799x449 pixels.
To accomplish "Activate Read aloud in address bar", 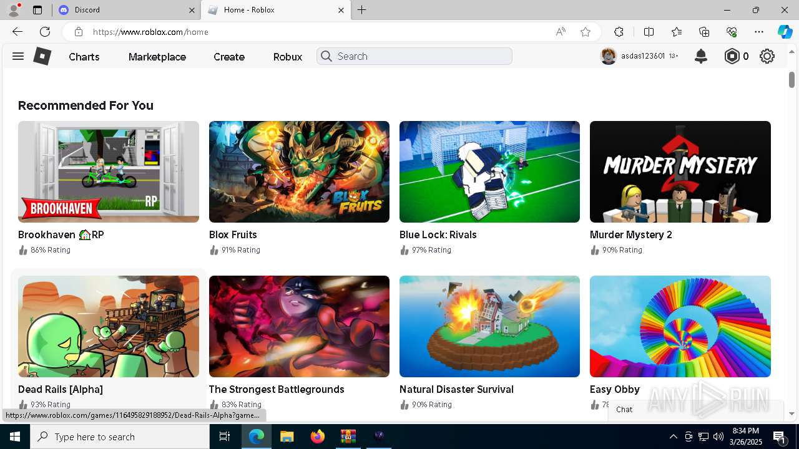I will pyautogui.click(x=561, y=32).
